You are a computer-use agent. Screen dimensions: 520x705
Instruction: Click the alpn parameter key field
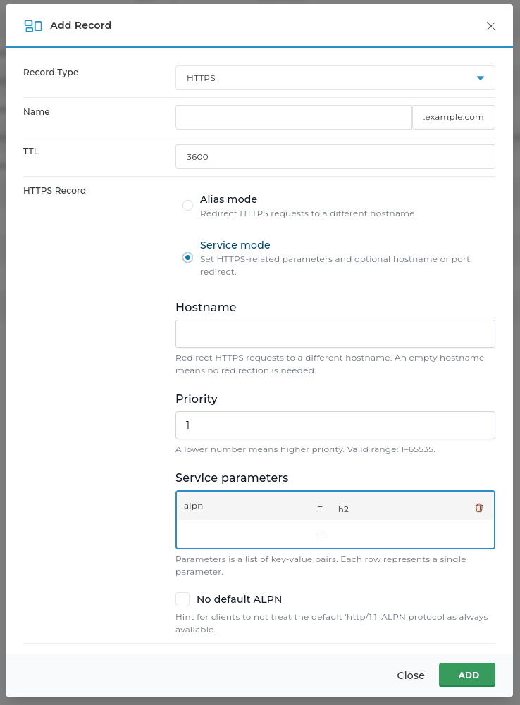240,506
